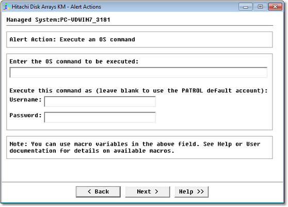Screen dimensions: 288x207
Task: Focus the Username text box
Action: coord(100,101)
